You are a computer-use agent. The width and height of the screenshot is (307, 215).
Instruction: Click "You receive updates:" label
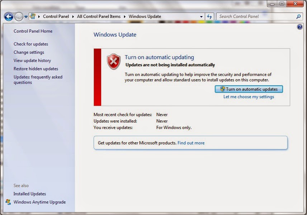113,127
